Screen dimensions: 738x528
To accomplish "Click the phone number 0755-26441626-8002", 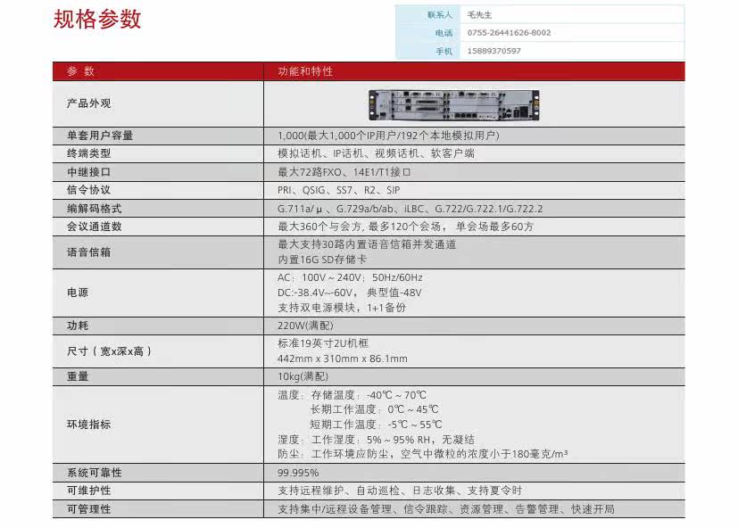I will (509, 33).
